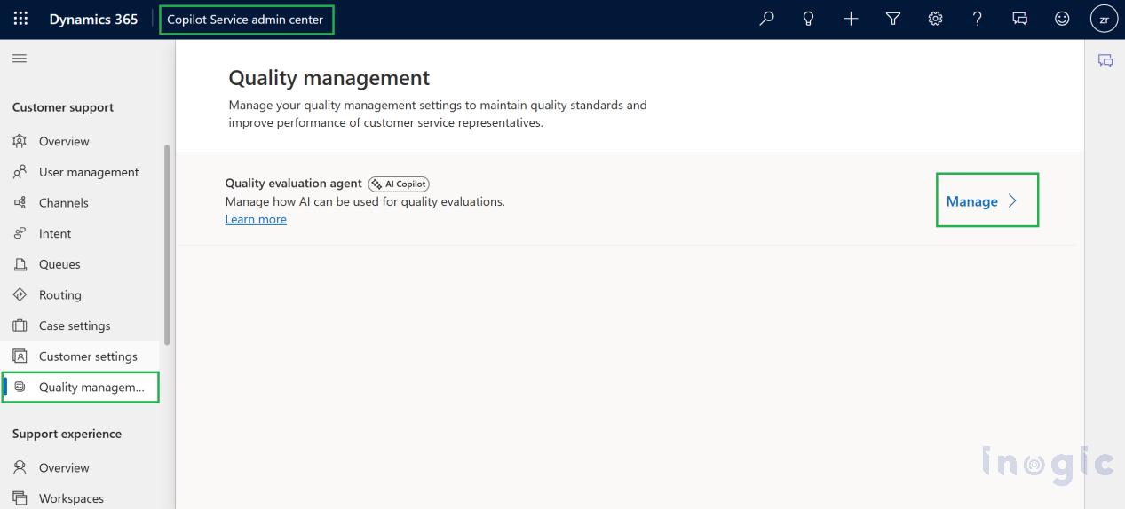The height and width of the screenshot is (509, 1125).
Task: Click the User management people icon
Action: pos(20,172)
